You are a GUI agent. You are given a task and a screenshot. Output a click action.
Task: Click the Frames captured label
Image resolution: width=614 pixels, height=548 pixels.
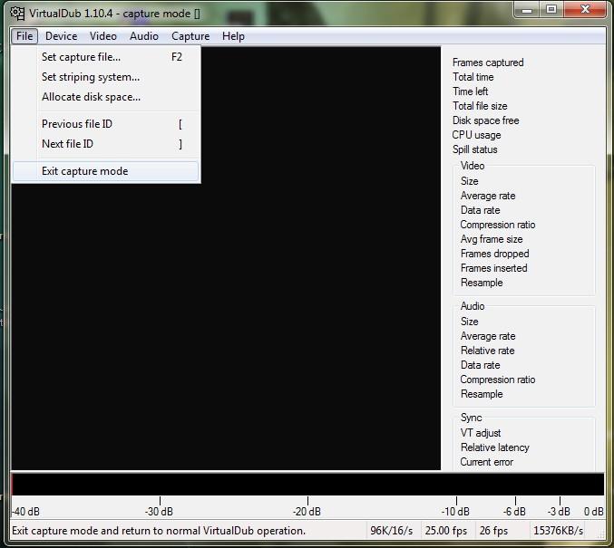[x=488, y=62]
